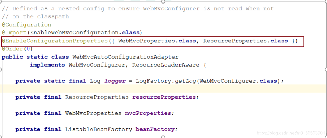Click ResourceLoaderAware in the implements clause
This screenshot has height=138, width=327.
click(166, 65)
